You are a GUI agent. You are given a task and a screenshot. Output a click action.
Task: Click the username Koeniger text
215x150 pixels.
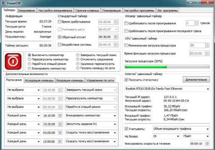tap(46, 37)
